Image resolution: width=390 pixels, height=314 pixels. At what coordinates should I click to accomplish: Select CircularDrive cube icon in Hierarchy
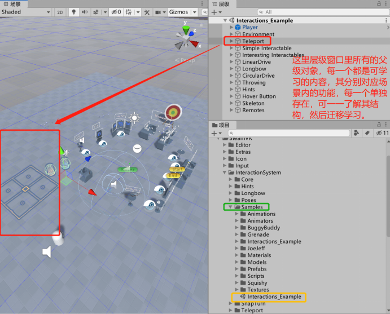[238, 76]
